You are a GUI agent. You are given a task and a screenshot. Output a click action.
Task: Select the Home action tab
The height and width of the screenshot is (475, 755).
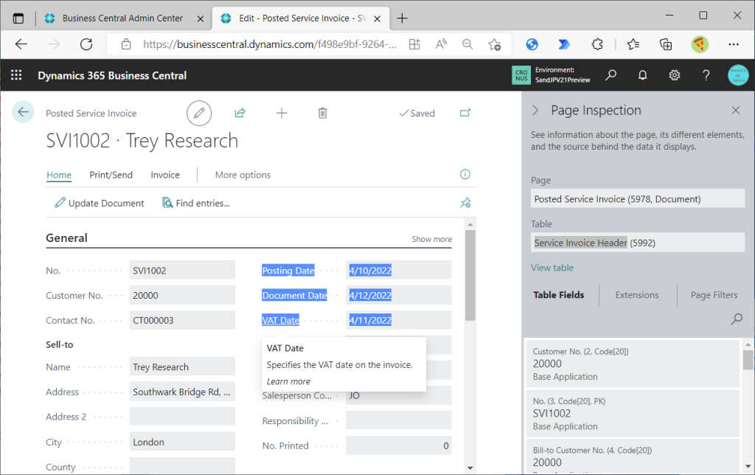pos(59,175)
